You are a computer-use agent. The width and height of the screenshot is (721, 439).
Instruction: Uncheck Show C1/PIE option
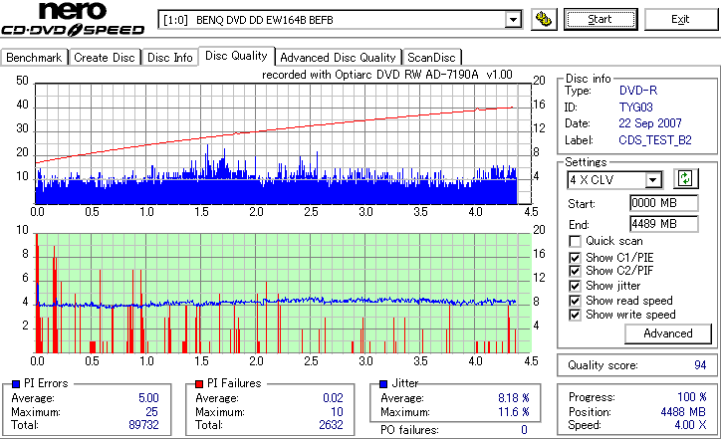pos(575,258)
